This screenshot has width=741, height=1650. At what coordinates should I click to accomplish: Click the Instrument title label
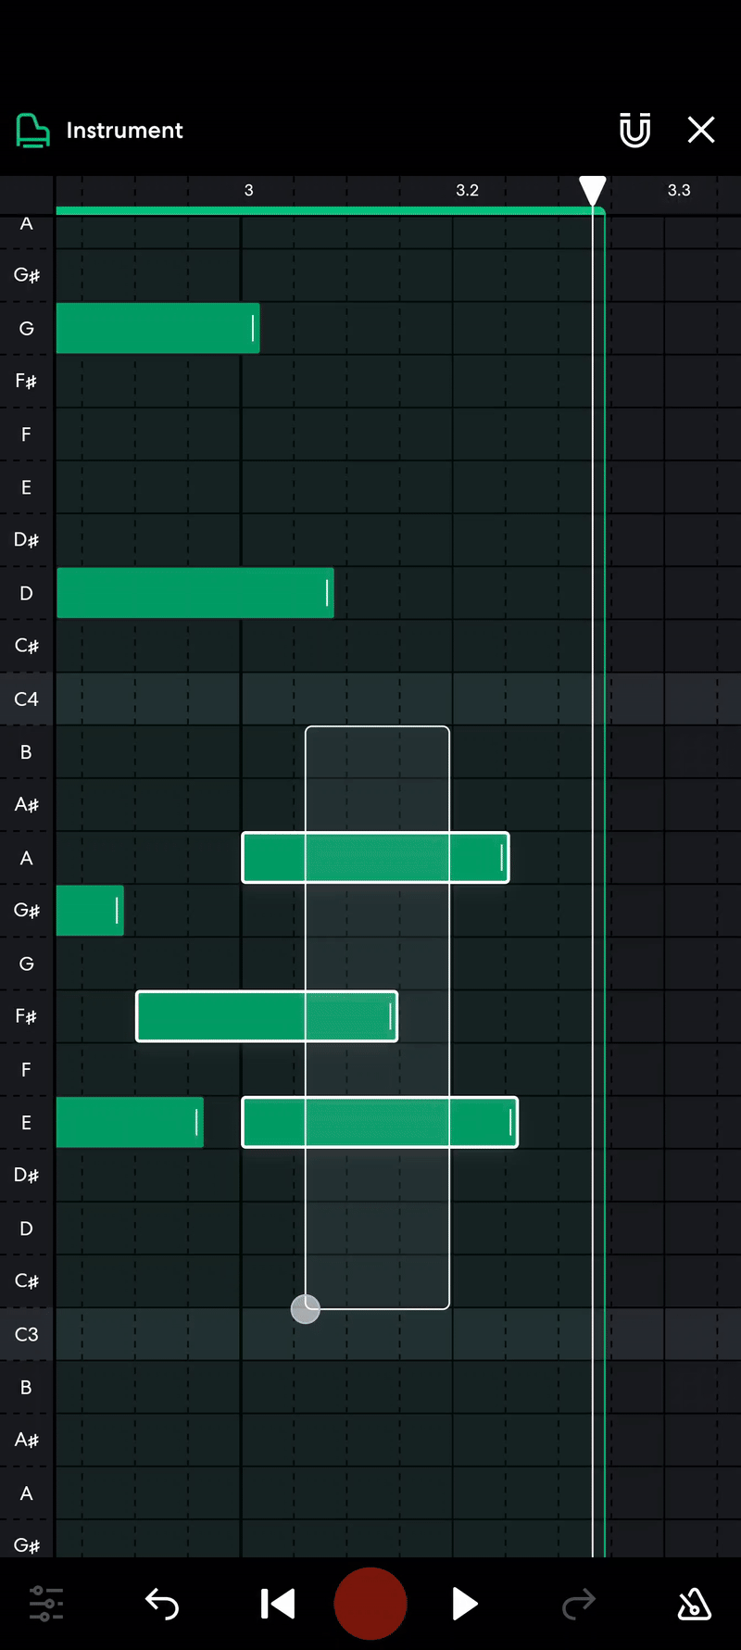pos(124,131)
